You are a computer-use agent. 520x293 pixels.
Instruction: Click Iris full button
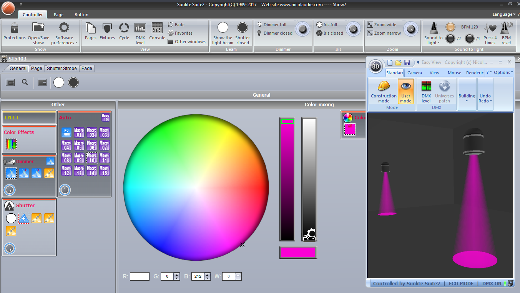click(x=327, y=25)
